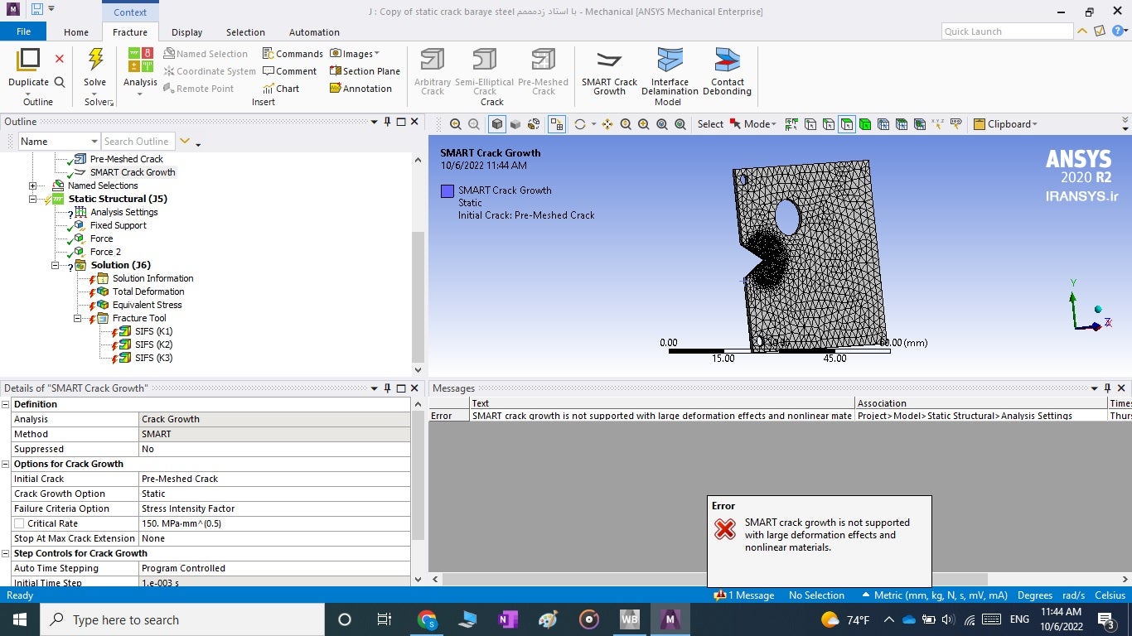Click the Search Outline field
The image size is (1132, 636).
138,142
